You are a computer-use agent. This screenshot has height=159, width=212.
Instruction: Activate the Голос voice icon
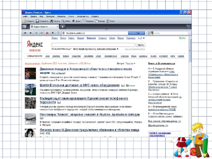coord(108,21)
